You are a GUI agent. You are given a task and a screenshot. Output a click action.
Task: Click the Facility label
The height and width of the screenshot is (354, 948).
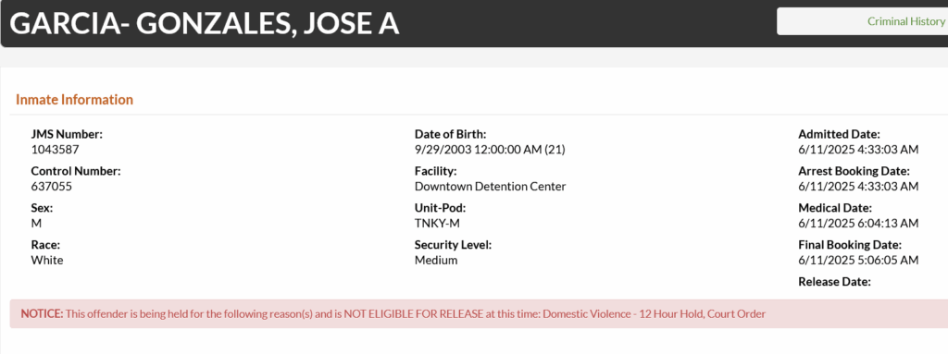tap(435, 171)
